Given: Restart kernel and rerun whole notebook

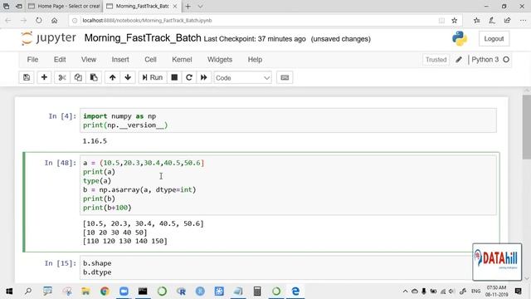Looking at the screenshot, I should [x=204, y=77].
